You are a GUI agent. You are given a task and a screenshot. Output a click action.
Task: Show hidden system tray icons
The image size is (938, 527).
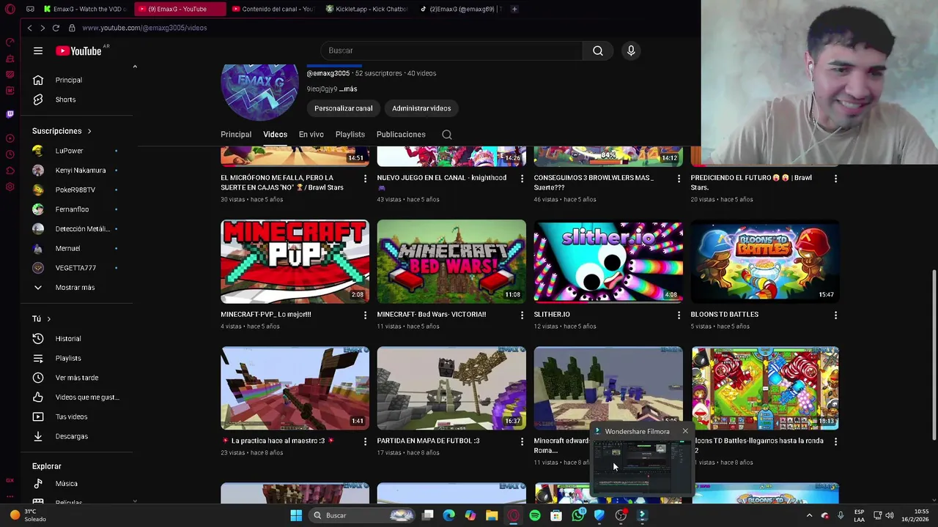pyautogui.click(x=810, y=515)
